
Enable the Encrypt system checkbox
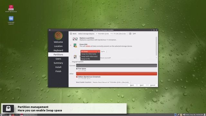point(71,62)
